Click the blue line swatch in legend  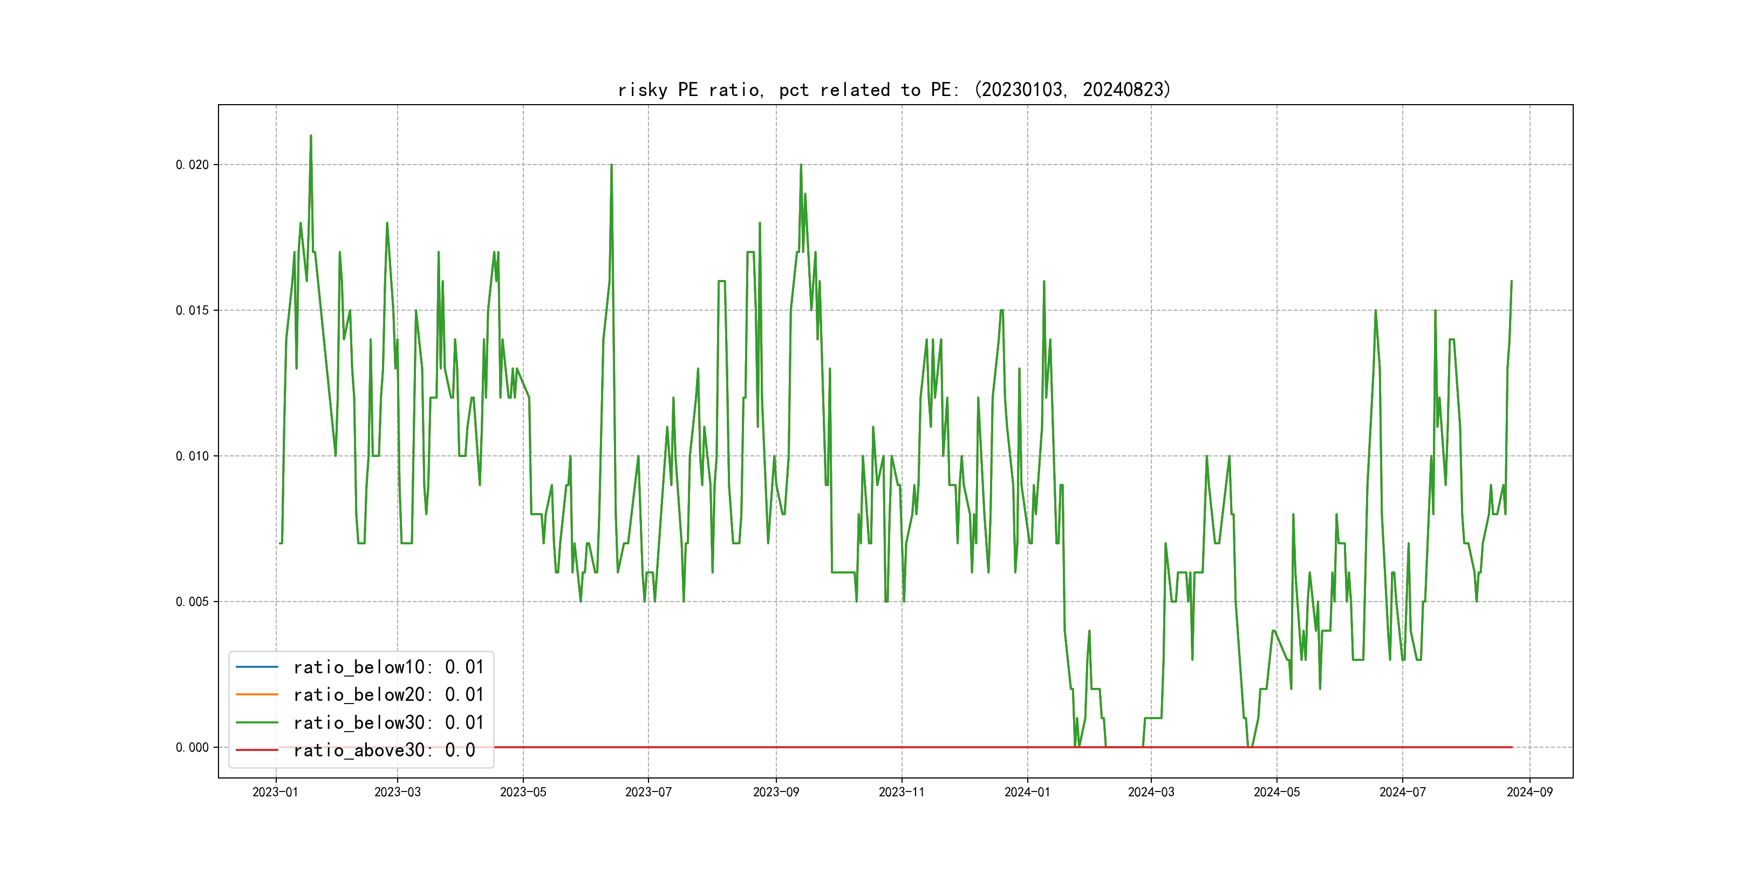coord(256,667)
